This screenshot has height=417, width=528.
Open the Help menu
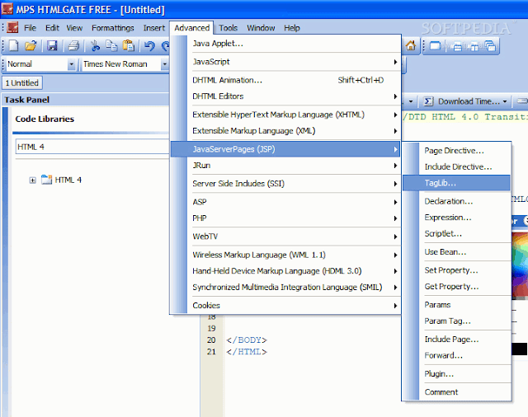[291, 28]
